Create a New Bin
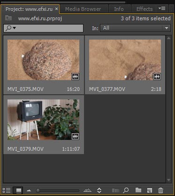 pyautogui.click(x=138, y=190)
